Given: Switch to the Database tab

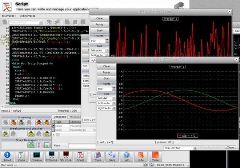Looking at the screenshot, I should 60,117.
